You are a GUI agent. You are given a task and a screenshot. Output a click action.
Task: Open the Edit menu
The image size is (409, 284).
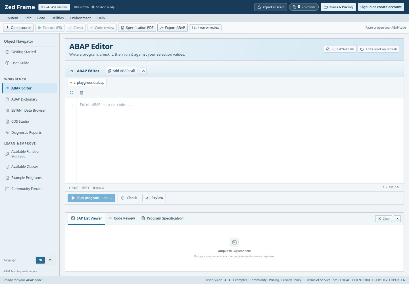pos(28,18)
